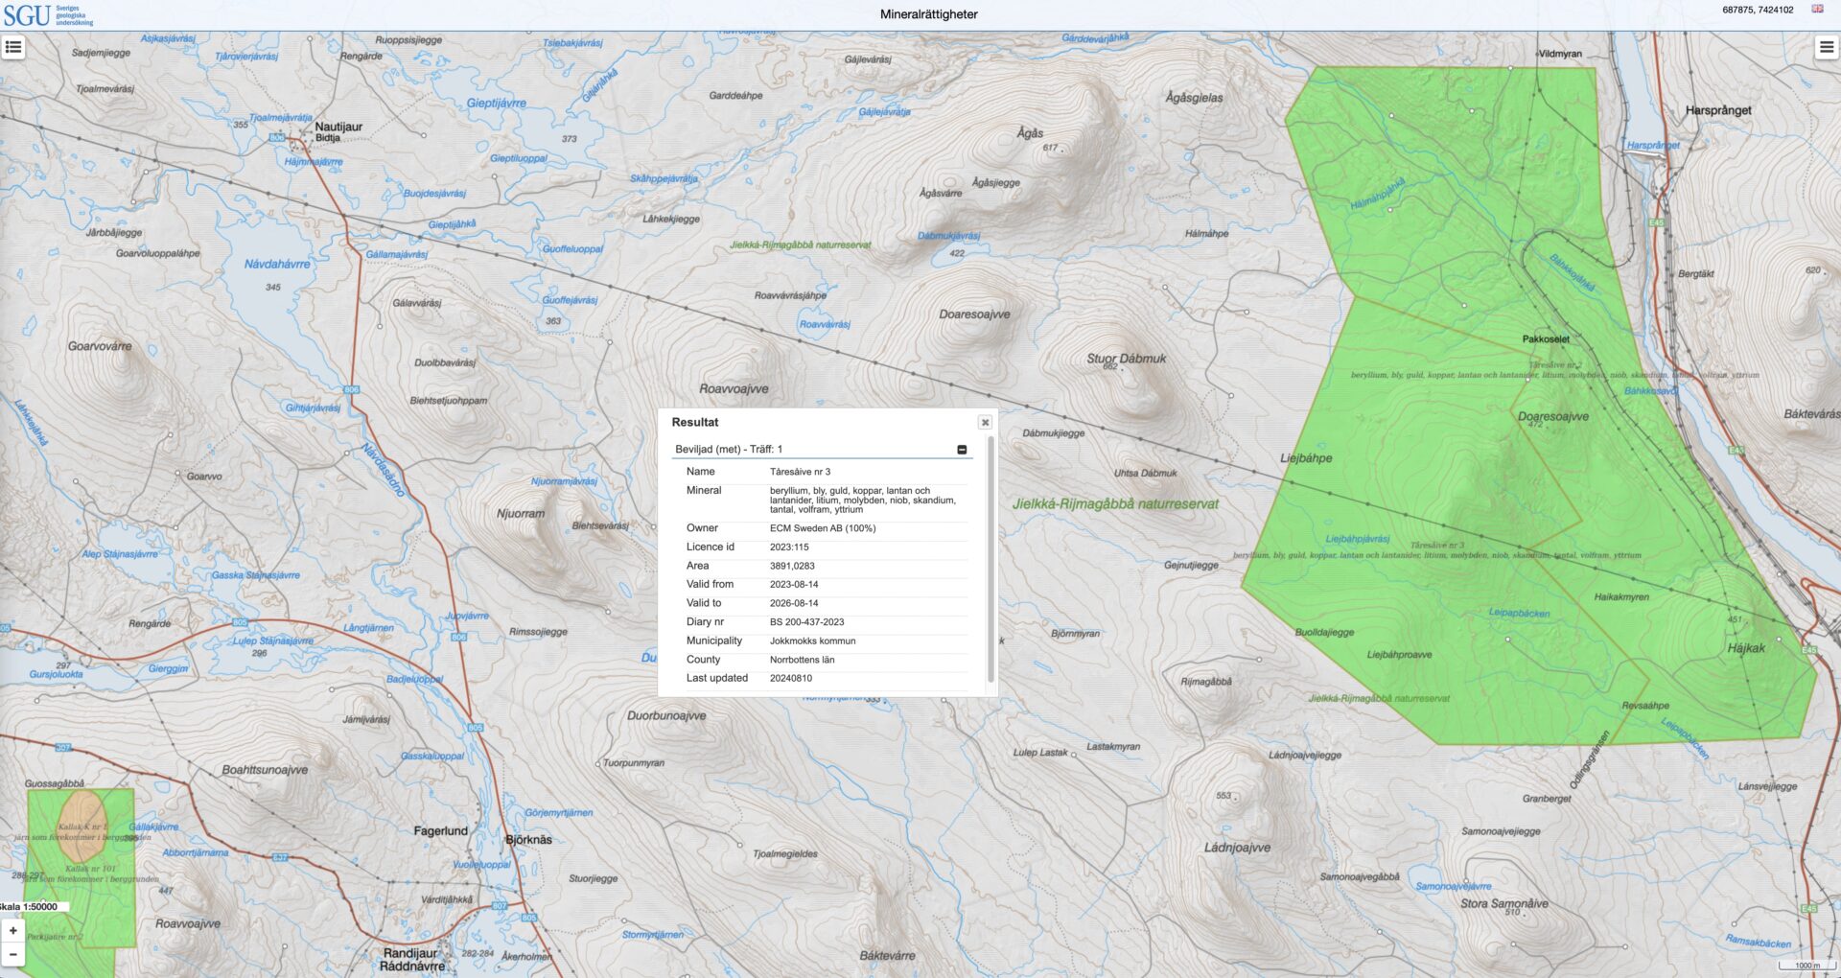Zoom in with the plus button

(x=13, y=930)
